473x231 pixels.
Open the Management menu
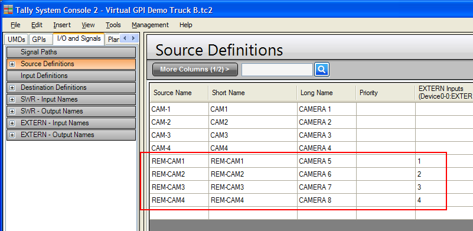[150, 25]
